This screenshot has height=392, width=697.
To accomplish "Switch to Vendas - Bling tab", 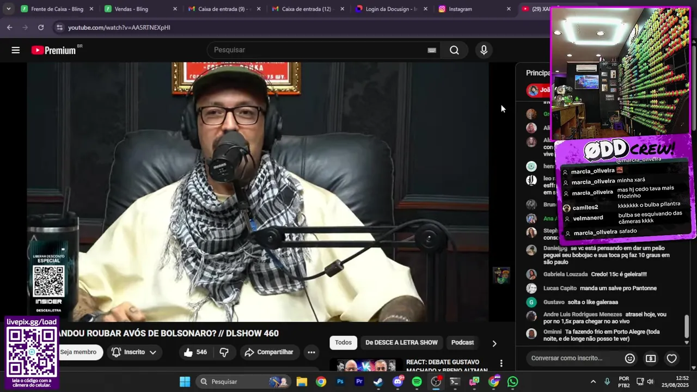I will [140, 9].
